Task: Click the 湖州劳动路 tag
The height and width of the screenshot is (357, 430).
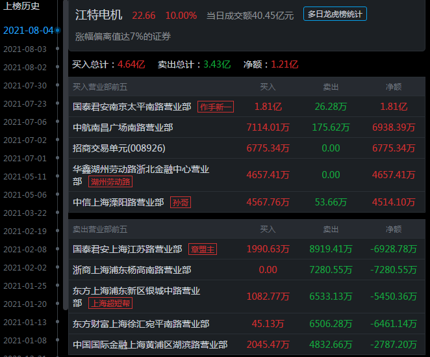Action: (110, 182)
